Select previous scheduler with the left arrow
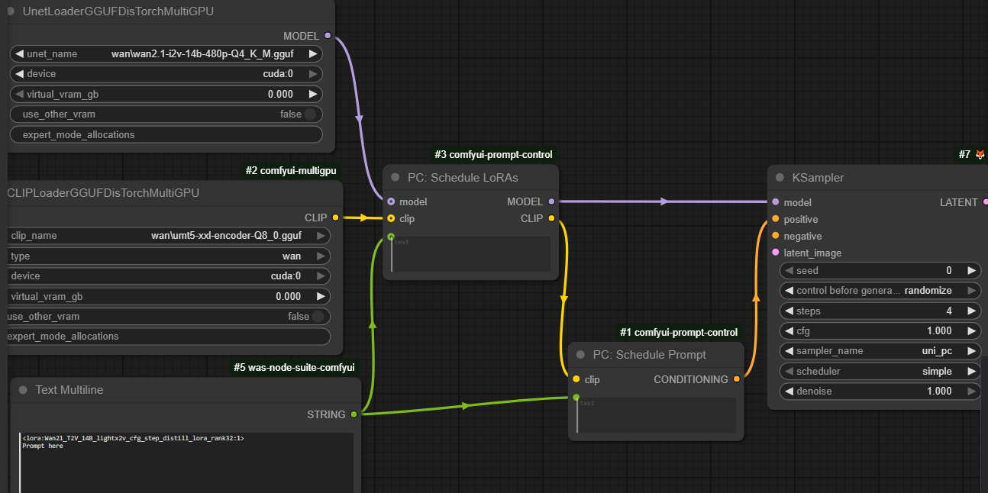This screenshot has height=493, width=988. pos(789,372)
